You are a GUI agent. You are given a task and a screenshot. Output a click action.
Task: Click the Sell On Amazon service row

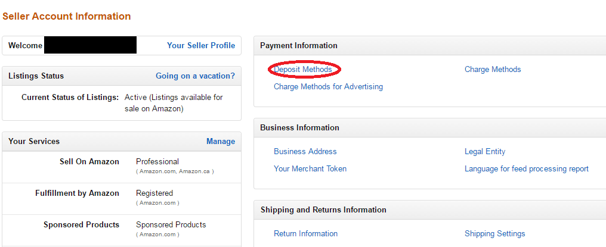coord(122,166)
